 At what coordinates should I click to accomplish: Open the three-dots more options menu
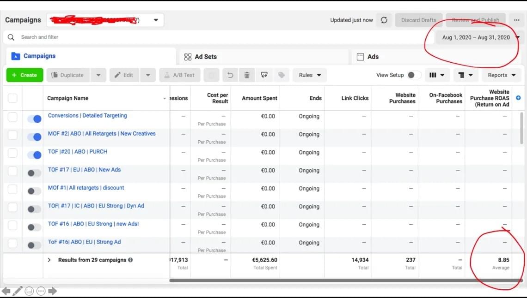click(x=516, y=20)
